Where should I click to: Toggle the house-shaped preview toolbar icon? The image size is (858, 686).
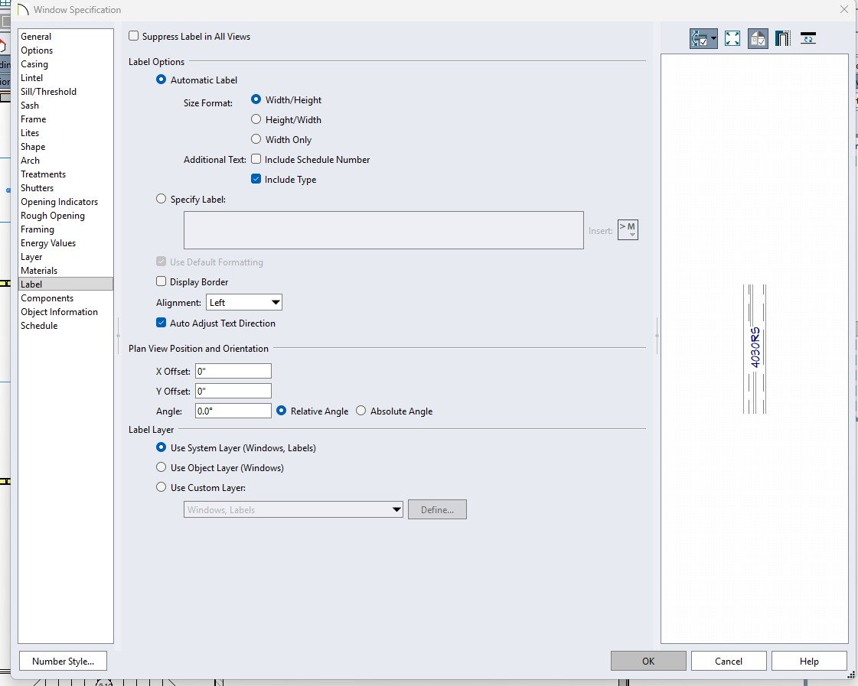coord(758,38)
